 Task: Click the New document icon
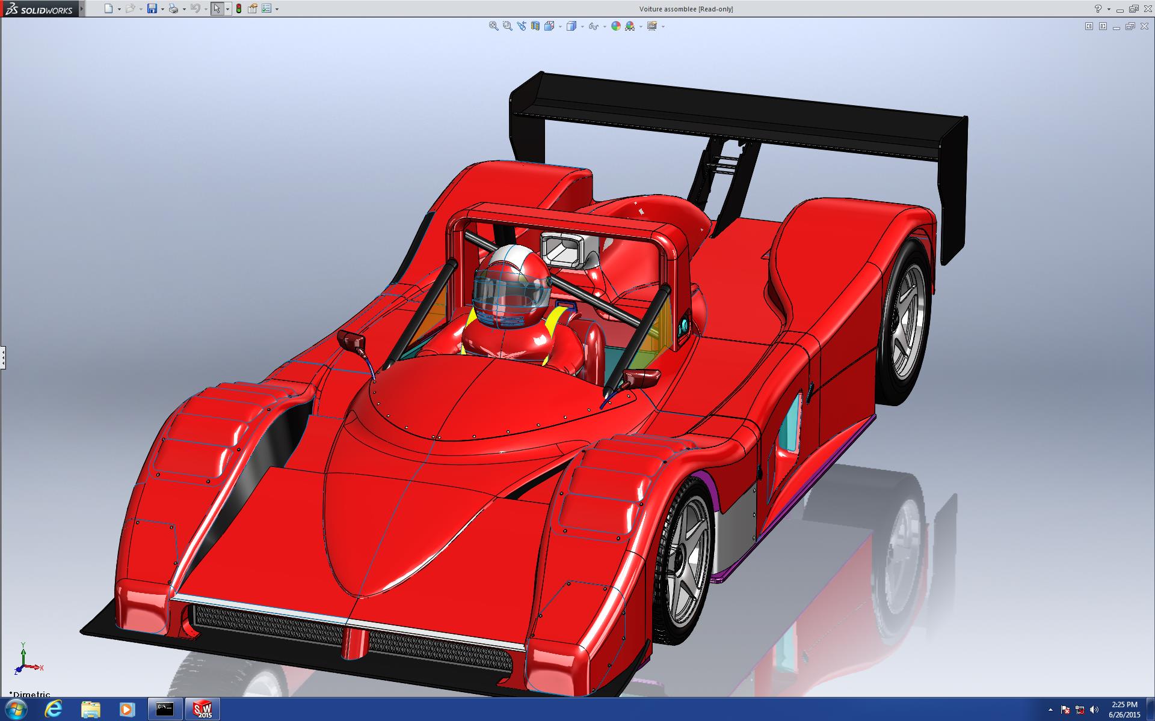(108, 8)
